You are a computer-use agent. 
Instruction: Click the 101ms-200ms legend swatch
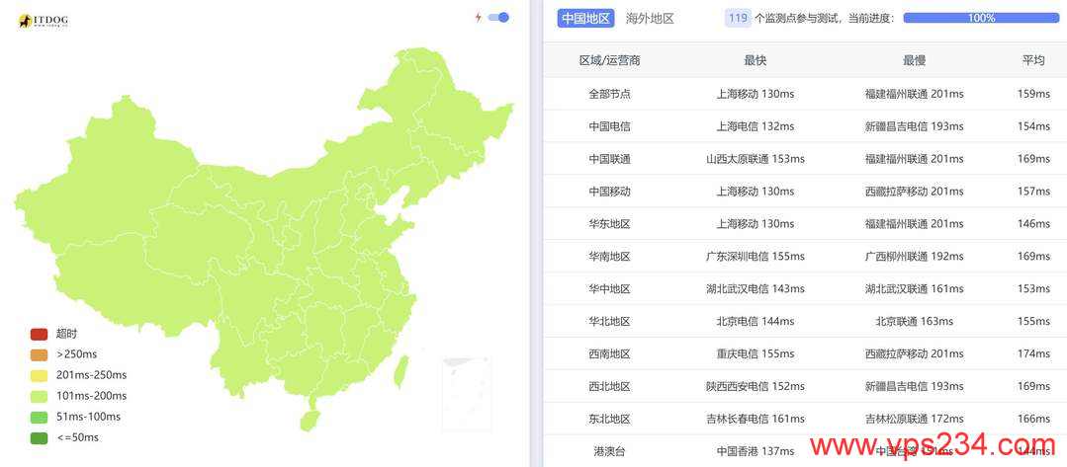39,396
